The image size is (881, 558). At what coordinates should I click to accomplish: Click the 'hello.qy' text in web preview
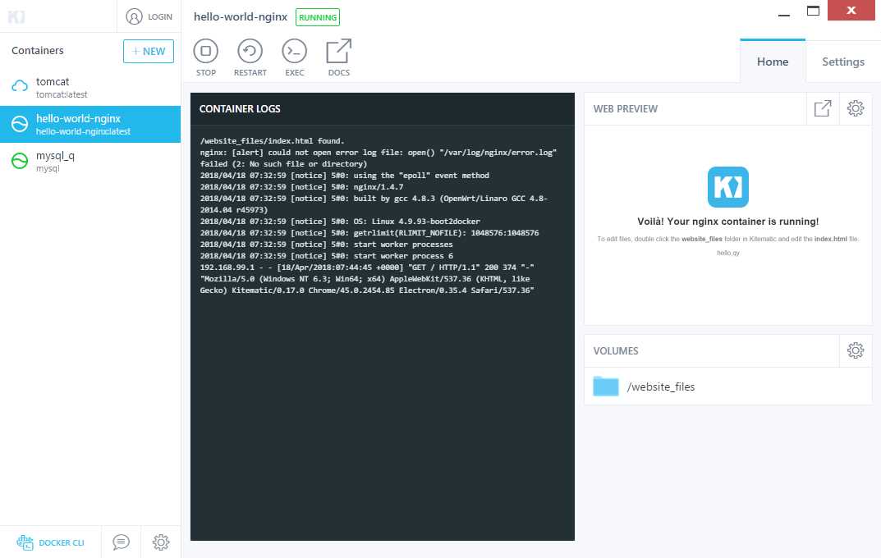coord(728,254)
